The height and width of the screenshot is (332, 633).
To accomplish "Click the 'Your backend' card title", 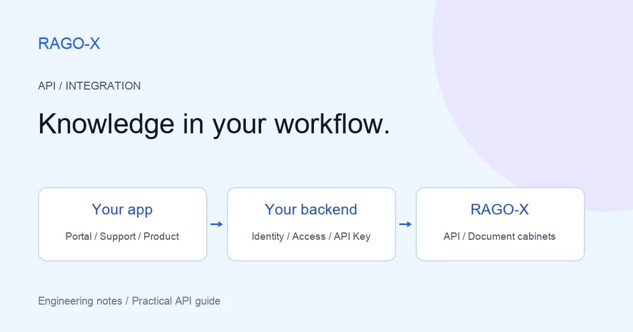I will (x=311, y=209).
